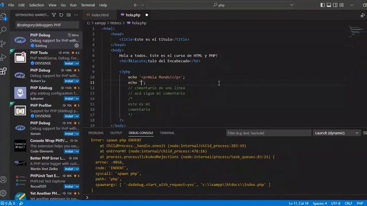Click the php command center search box
Viewport: 367px width, 206px height.
(x=218, y=5)
